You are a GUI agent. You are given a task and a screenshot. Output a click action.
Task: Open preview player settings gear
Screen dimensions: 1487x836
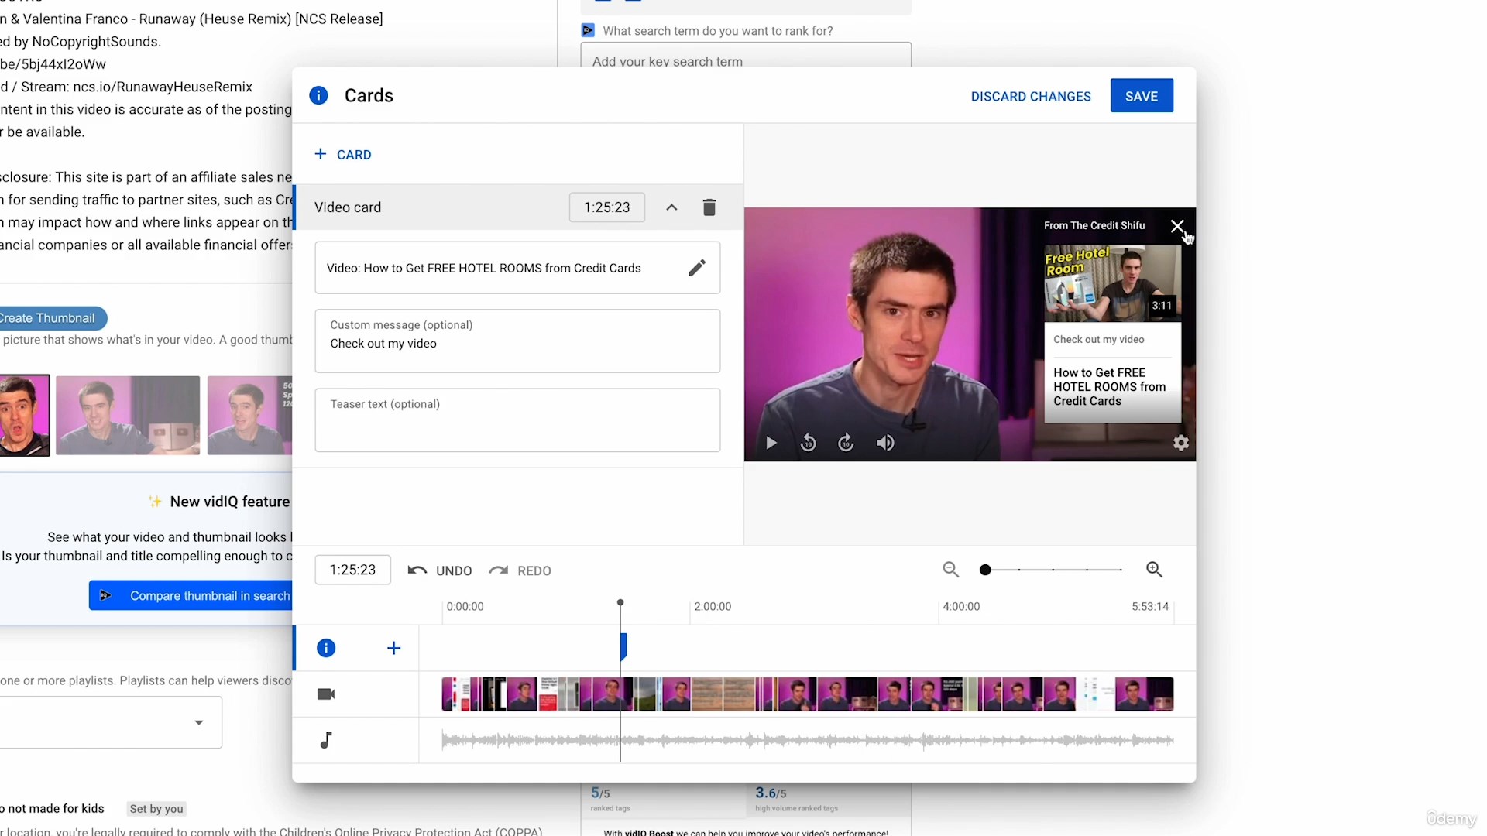(1180, 443)
